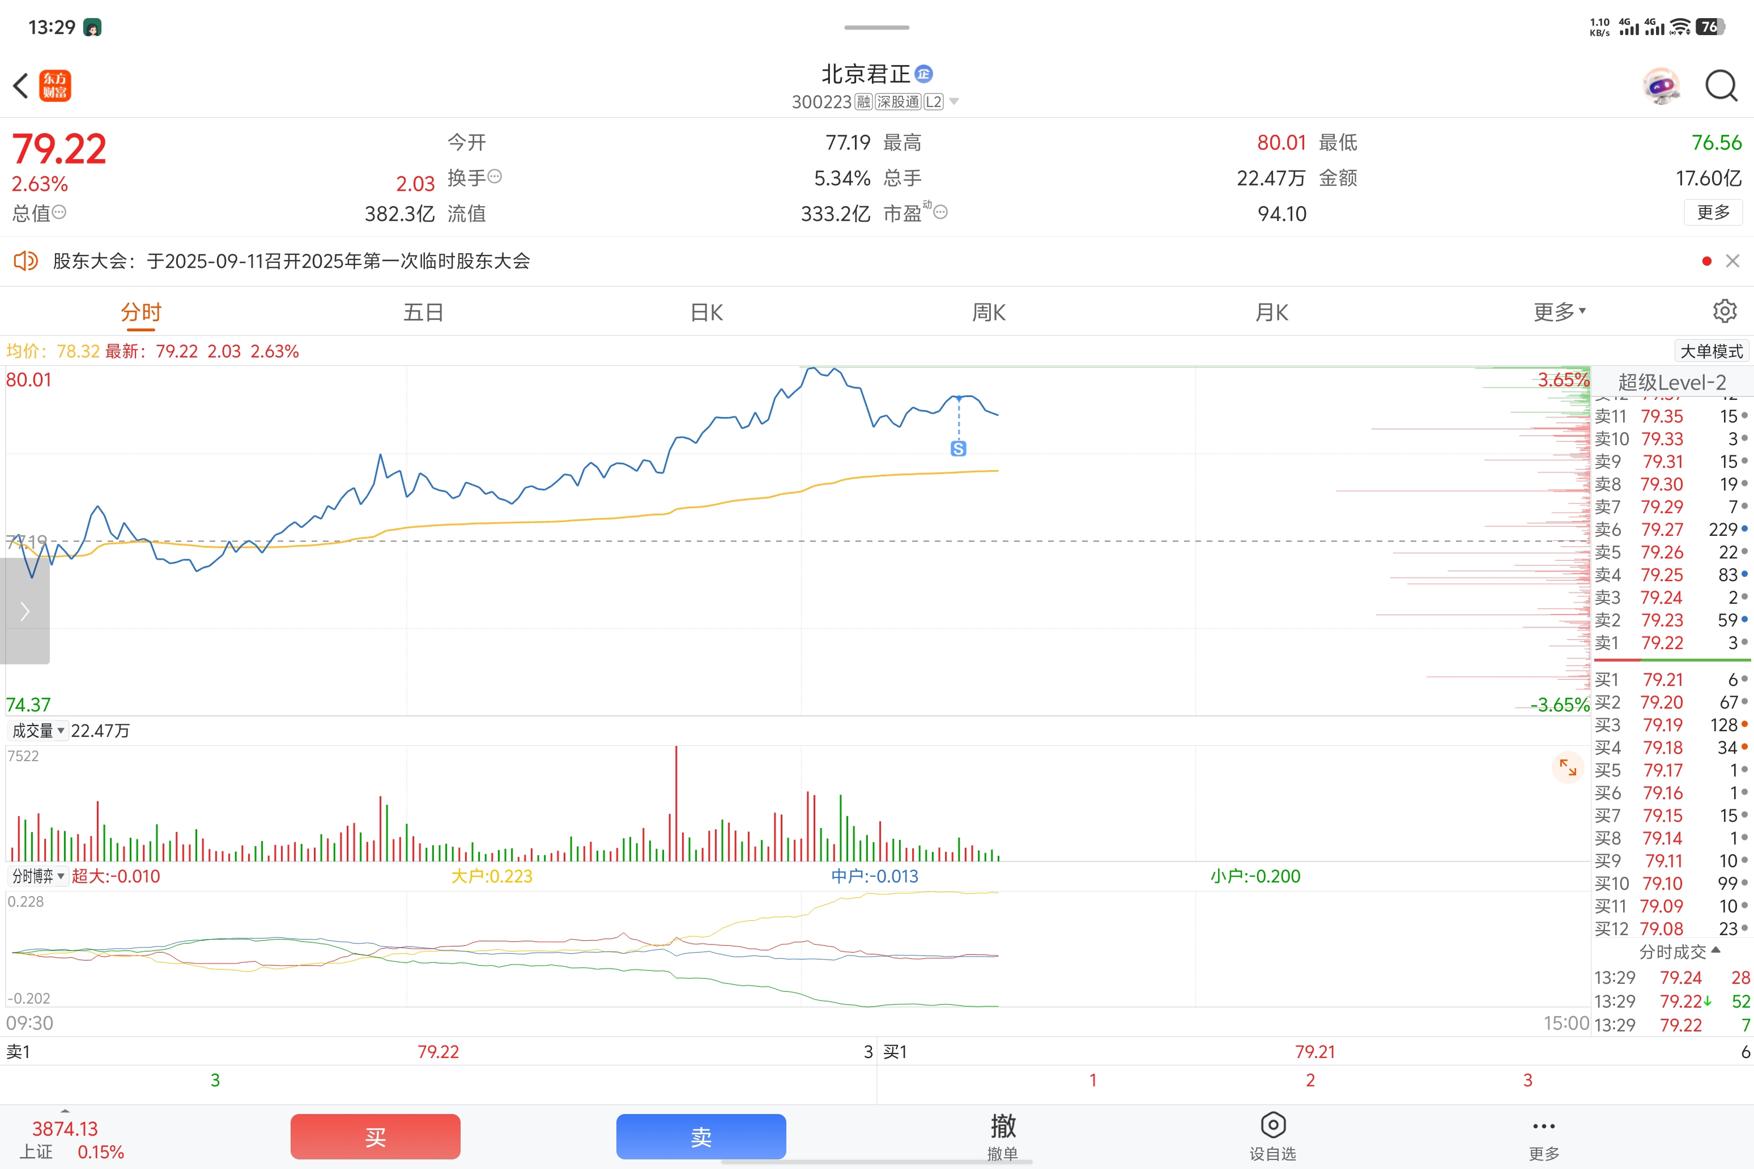This screenshot has width=1754, height=1169.
Task: Open the 换手 info bubble icon
Action: pyautogui.click(x=495, y=177)
